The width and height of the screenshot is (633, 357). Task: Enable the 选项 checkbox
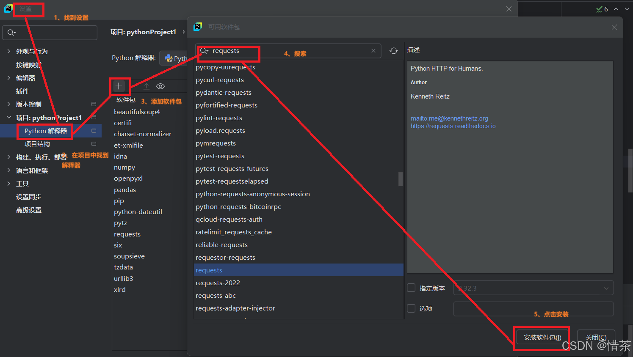click(411, 308)
